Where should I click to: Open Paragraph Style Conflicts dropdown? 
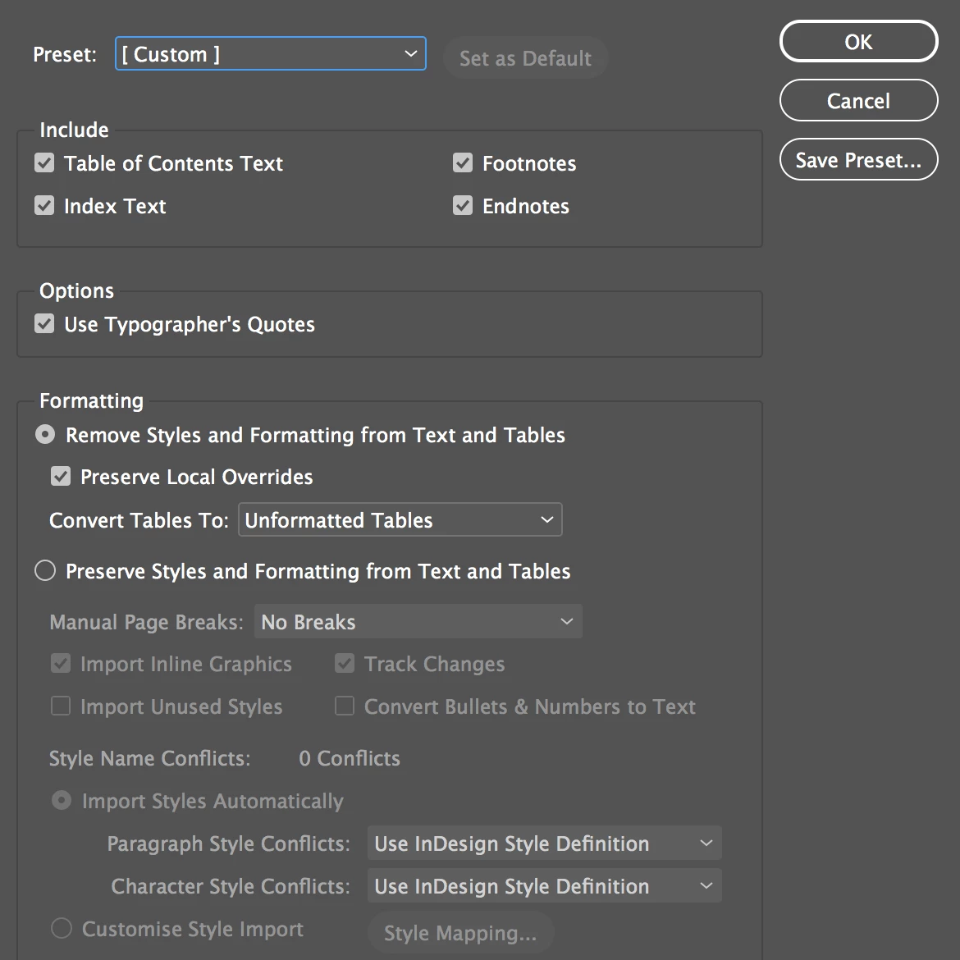[x=545, y=843]
